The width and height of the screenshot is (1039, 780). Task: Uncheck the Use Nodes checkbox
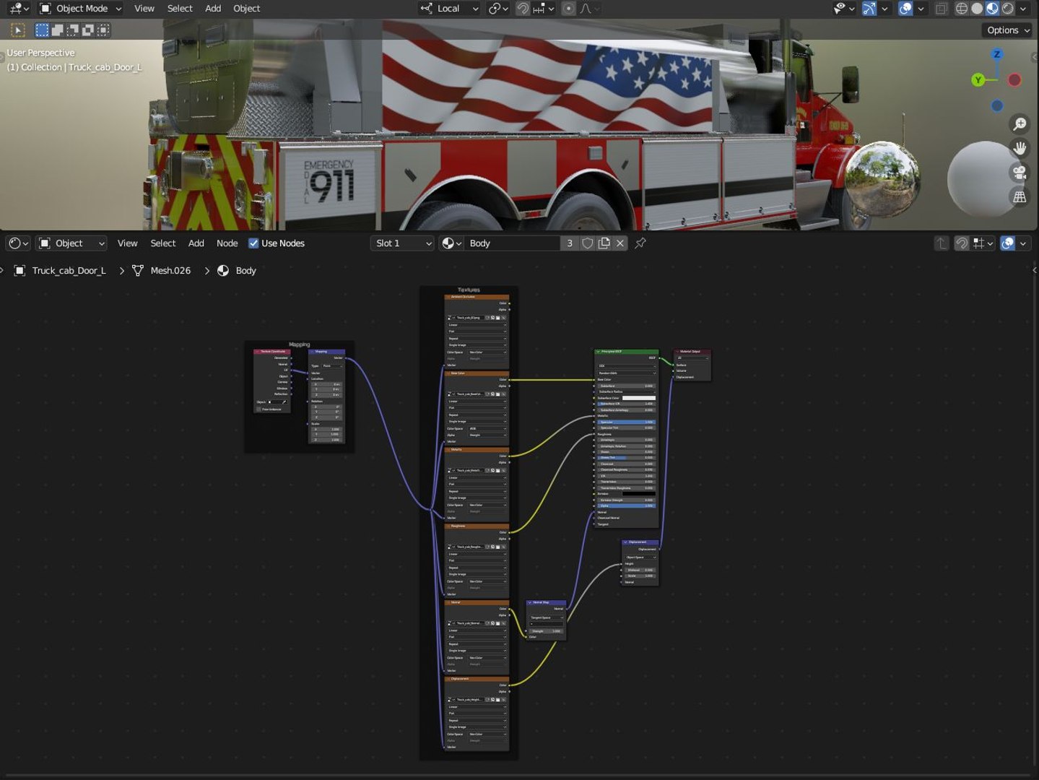click(x=253, y=243)
